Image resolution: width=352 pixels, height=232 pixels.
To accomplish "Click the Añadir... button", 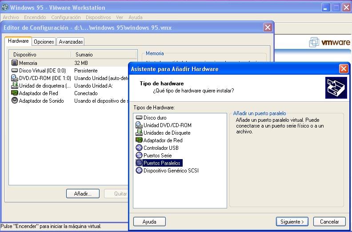I will (x=83, y=194).
